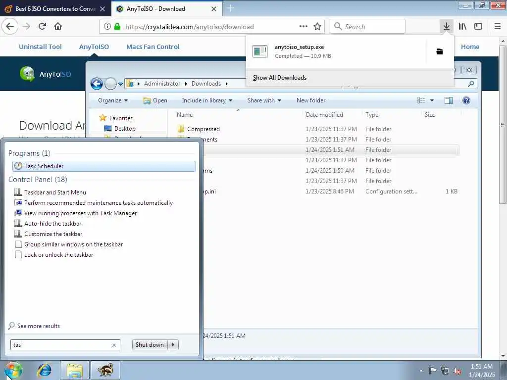Bookmark this page with star icon

(317, 27)
